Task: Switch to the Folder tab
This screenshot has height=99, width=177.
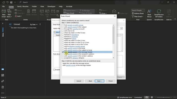Action: (34, 7)
